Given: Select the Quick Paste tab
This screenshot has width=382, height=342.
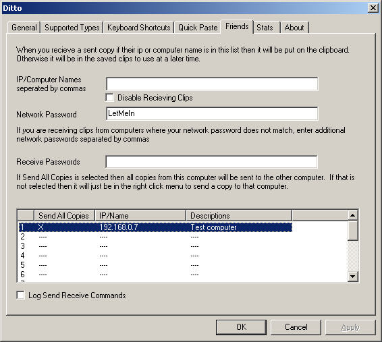Looking at the screenshot, I should point(198,27).
